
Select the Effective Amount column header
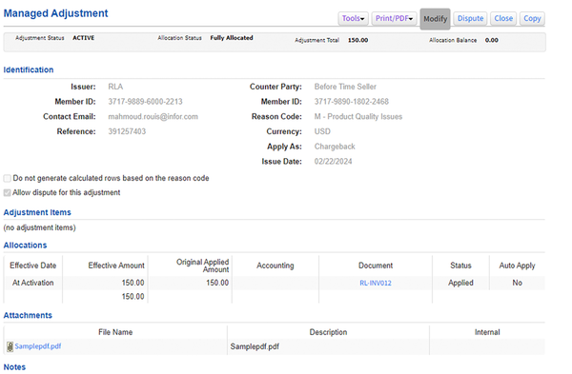click(116, 266)
